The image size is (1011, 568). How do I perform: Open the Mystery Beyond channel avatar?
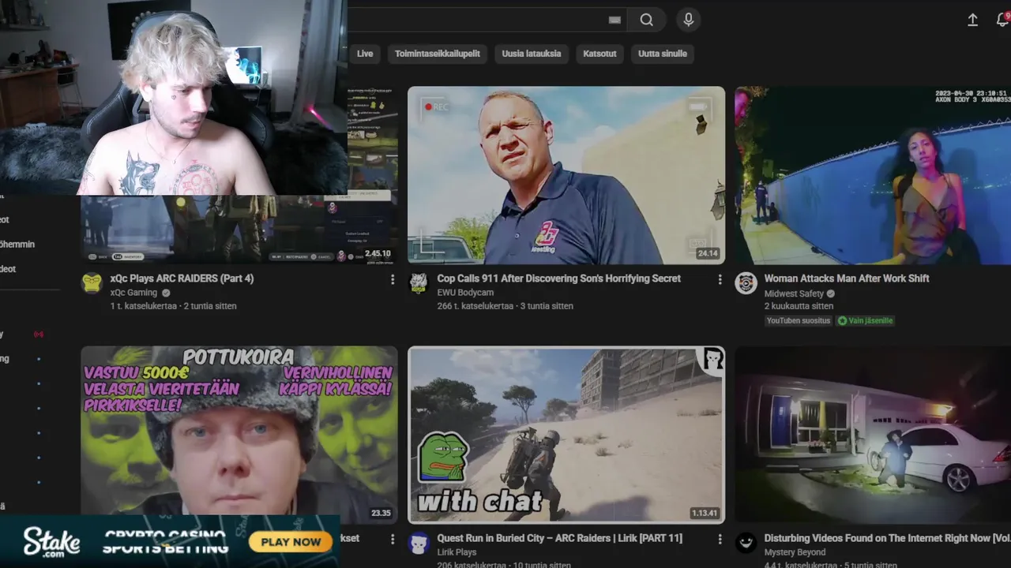click(746, 543)
